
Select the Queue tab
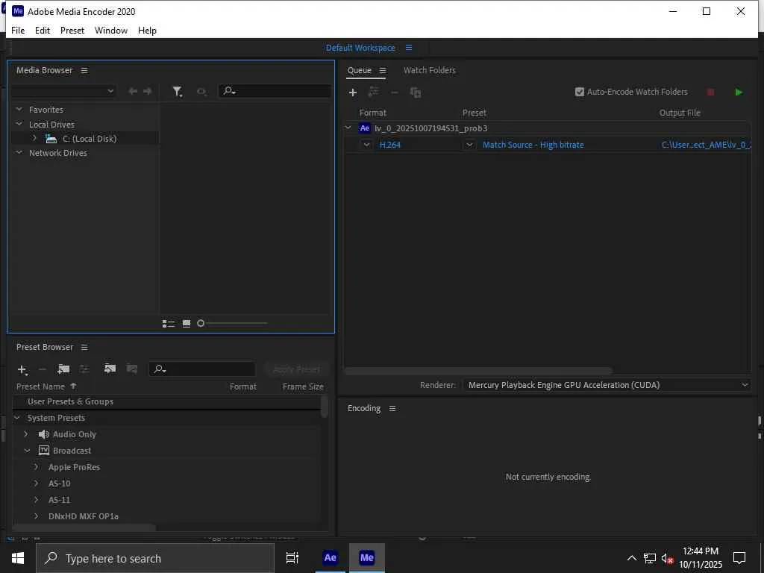[360, 70]
